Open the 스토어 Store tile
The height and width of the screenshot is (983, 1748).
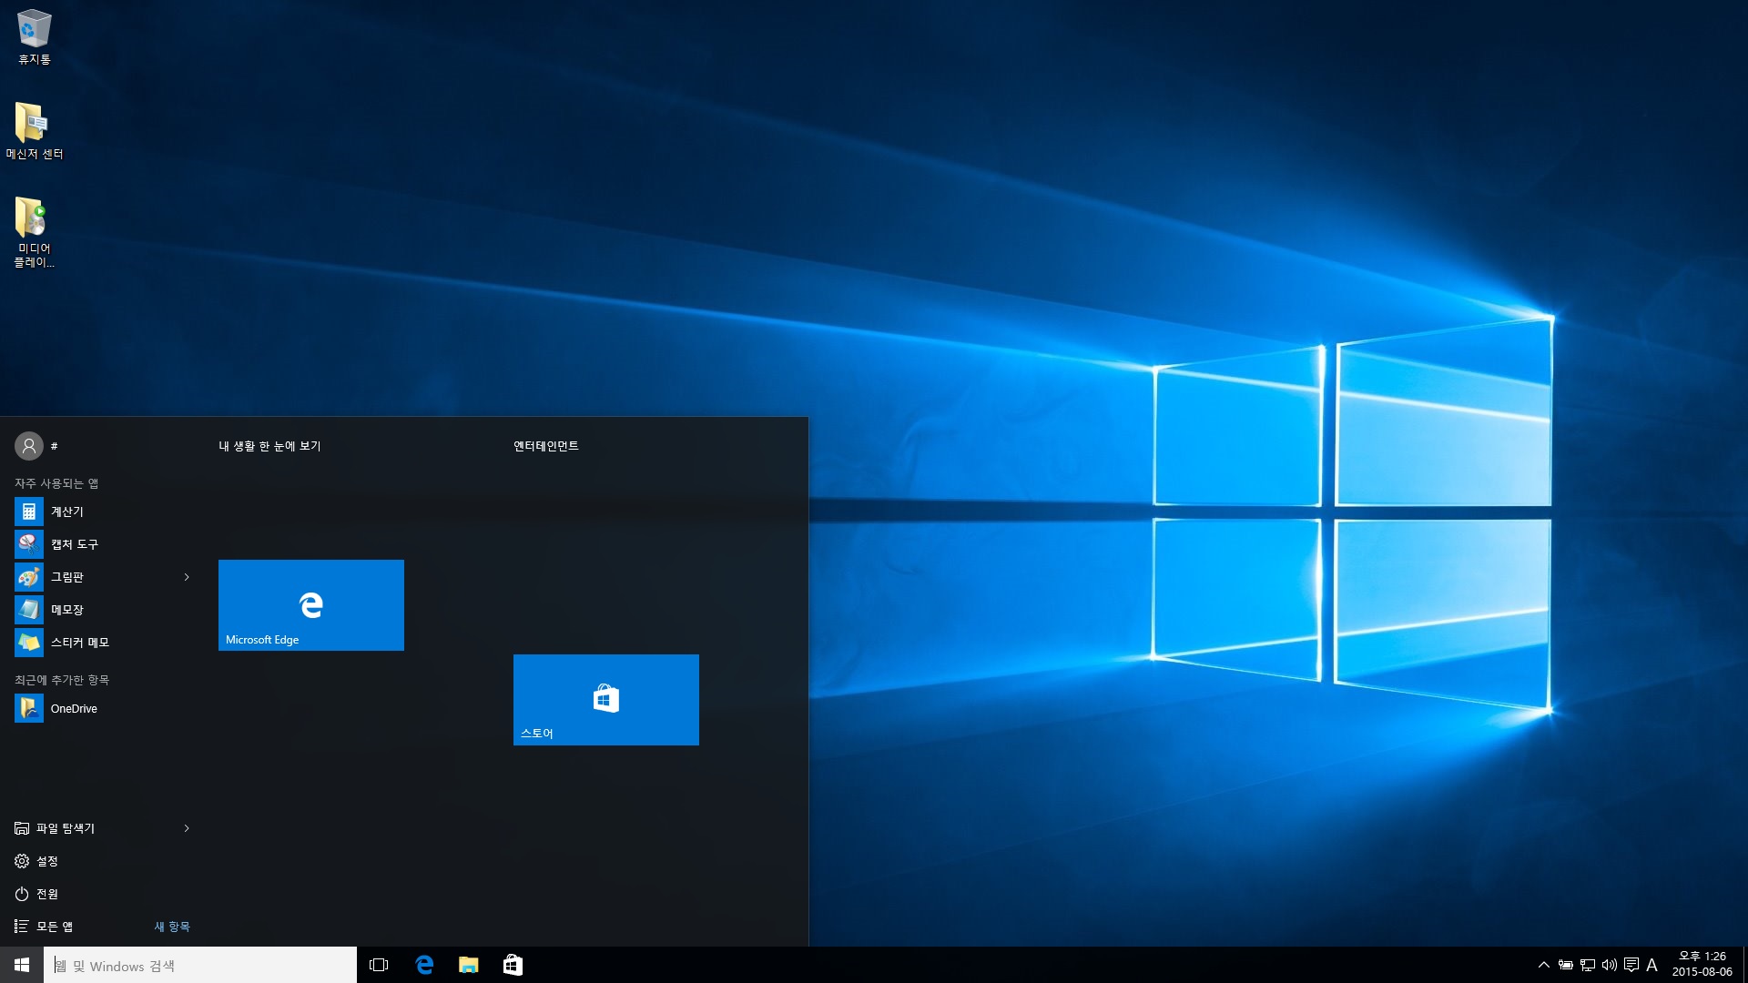tap(606, 700)
